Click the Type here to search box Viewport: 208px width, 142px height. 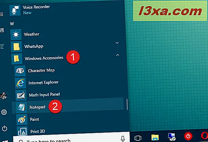point(71,138)
